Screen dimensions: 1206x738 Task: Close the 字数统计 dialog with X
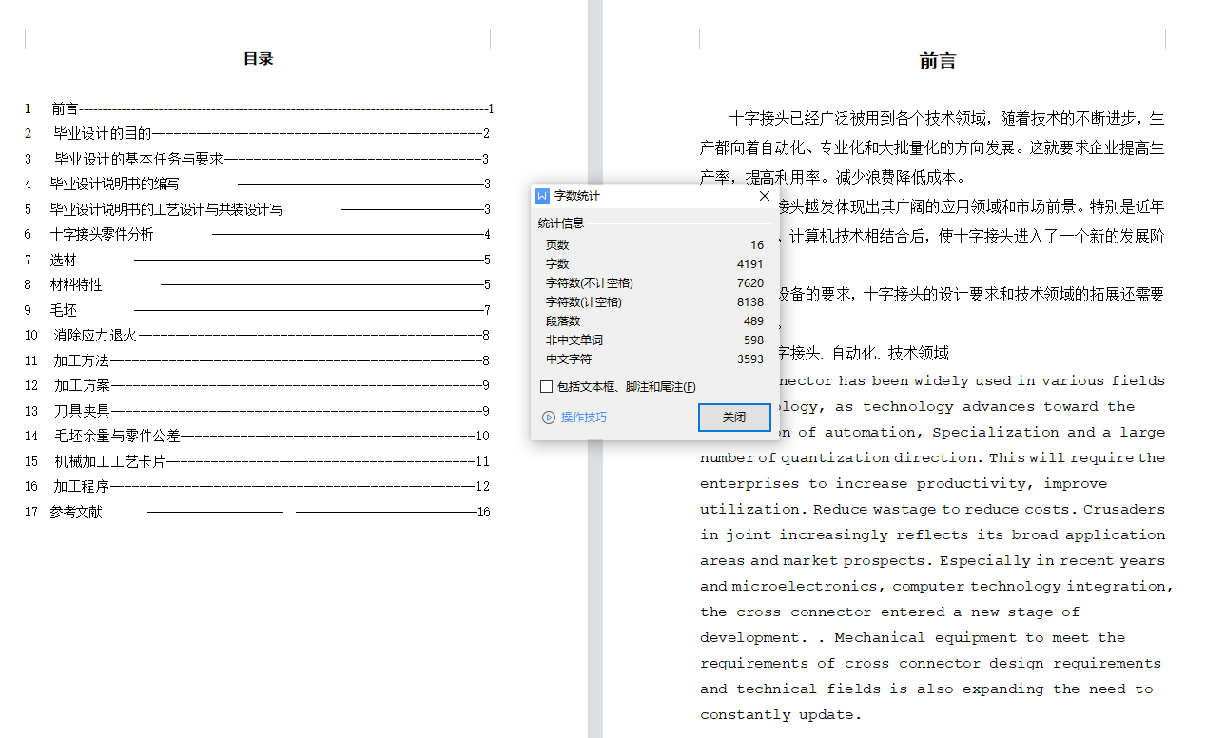(764, 196)
